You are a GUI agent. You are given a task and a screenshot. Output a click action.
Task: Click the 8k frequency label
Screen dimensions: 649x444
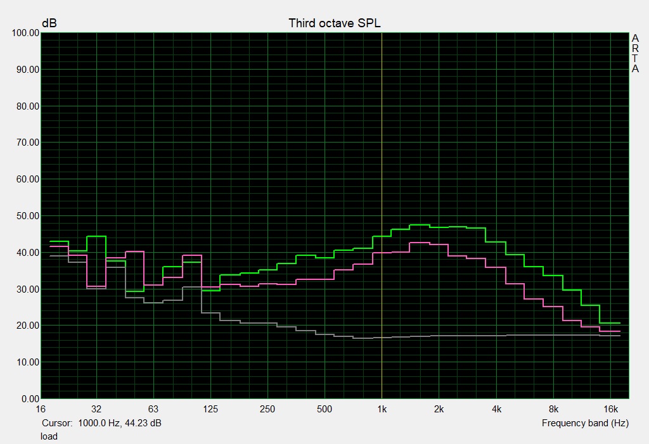tap(553, 409)
